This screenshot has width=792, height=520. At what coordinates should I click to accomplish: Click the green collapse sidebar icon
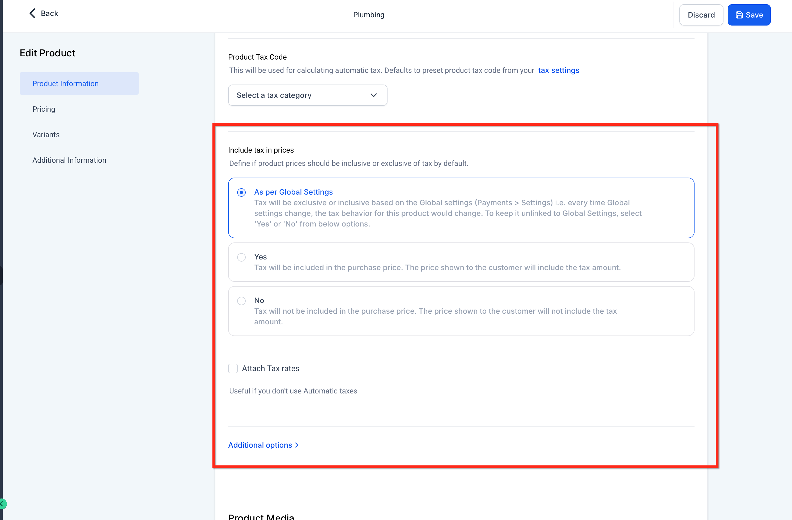(x=2, y=504)
